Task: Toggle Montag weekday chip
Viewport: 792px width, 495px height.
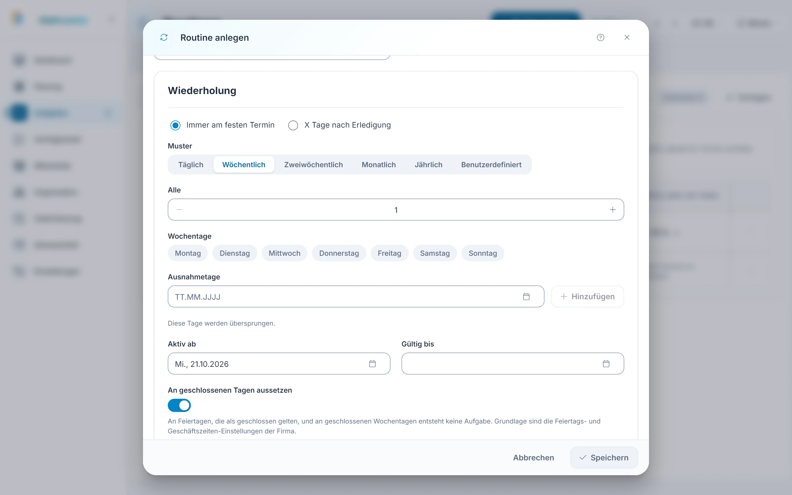Action: [x=188, y=253]
